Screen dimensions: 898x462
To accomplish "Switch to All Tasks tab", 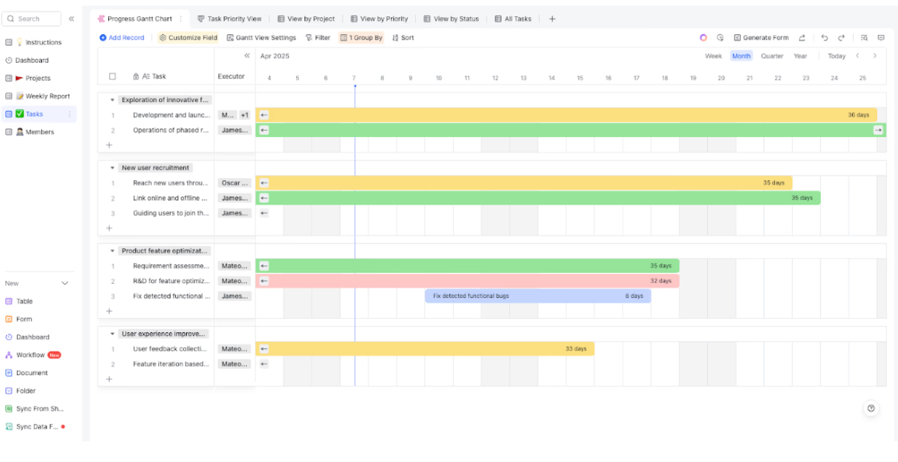I will (513, 19).
